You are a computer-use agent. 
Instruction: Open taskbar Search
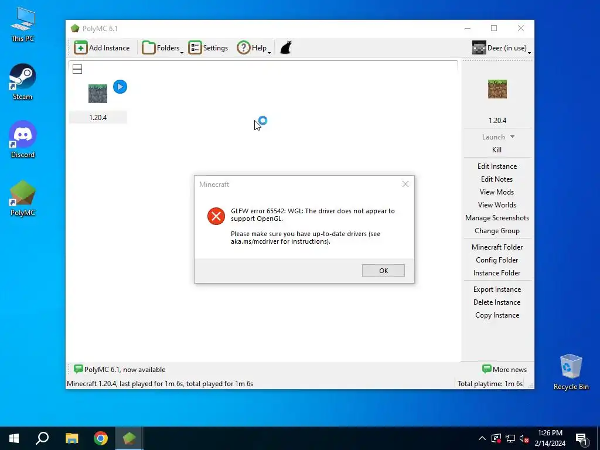pos(42,438)
